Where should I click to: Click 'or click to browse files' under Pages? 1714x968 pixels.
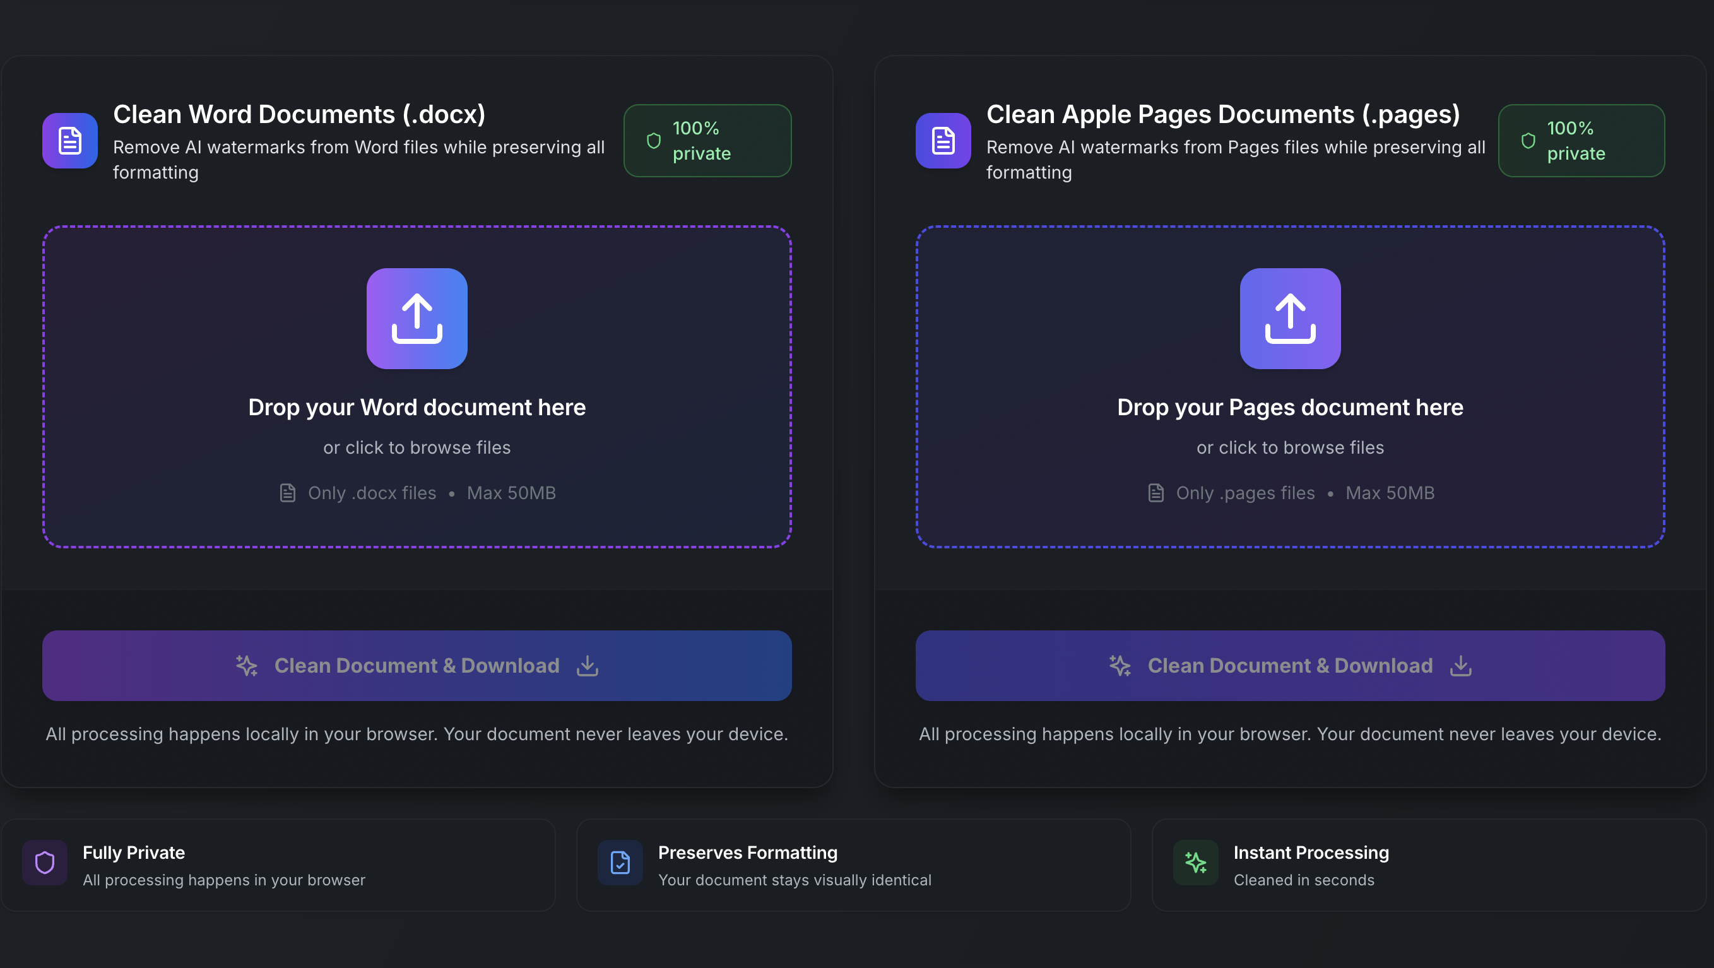[1289, 448]
